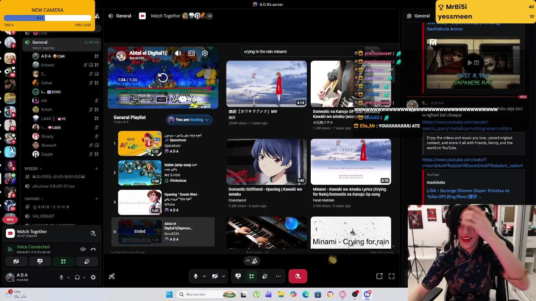Turn on camera in call bar

coord(215,276)
